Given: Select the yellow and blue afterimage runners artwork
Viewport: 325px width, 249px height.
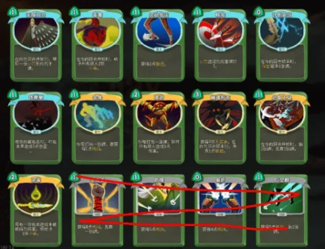Looking at the screenshot, I should (x=97, y=116).
